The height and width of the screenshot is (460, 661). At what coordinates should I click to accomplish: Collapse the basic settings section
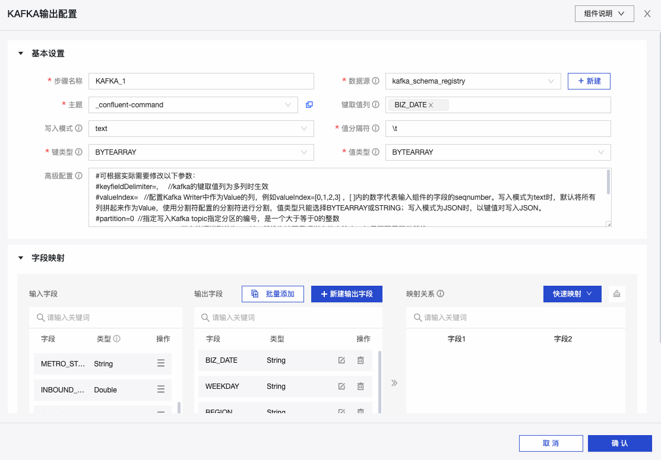pos(21,53)
